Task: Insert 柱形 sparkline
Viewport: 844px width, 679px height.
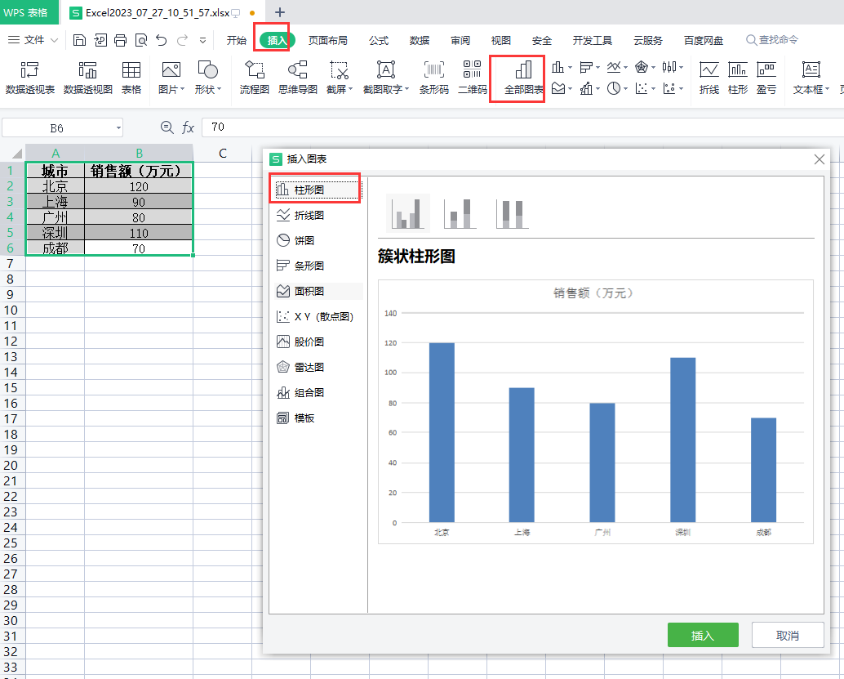Action: (738, 78)
